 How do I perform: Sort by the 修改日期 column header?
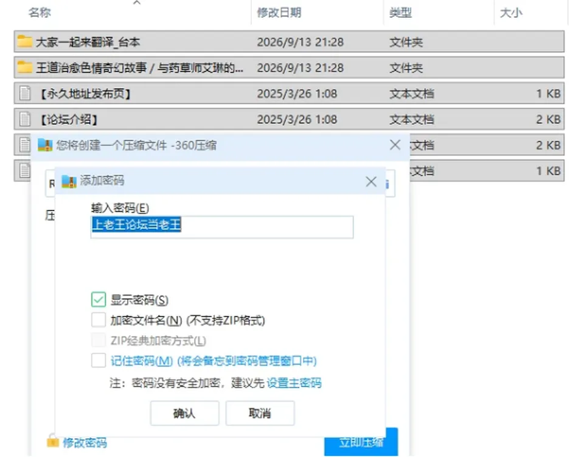tap(279, 12)
